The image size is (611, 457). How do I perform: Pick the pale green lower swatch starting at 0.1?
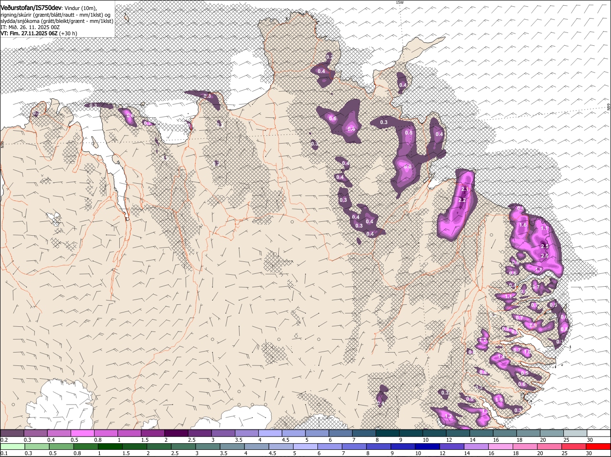click(12, 447)
